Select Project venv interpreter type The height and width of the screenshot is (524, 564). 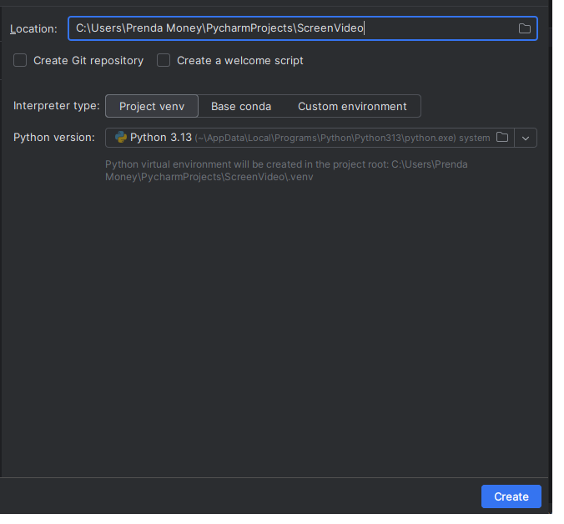[152, 106]
